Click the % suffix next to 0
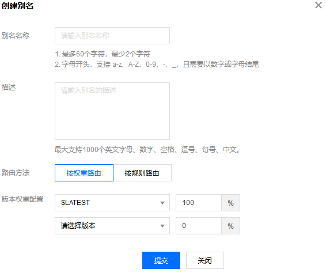Image resolution: width=326 pixels, height=273 pixels. pyautogui.click(x=230, y=226)
